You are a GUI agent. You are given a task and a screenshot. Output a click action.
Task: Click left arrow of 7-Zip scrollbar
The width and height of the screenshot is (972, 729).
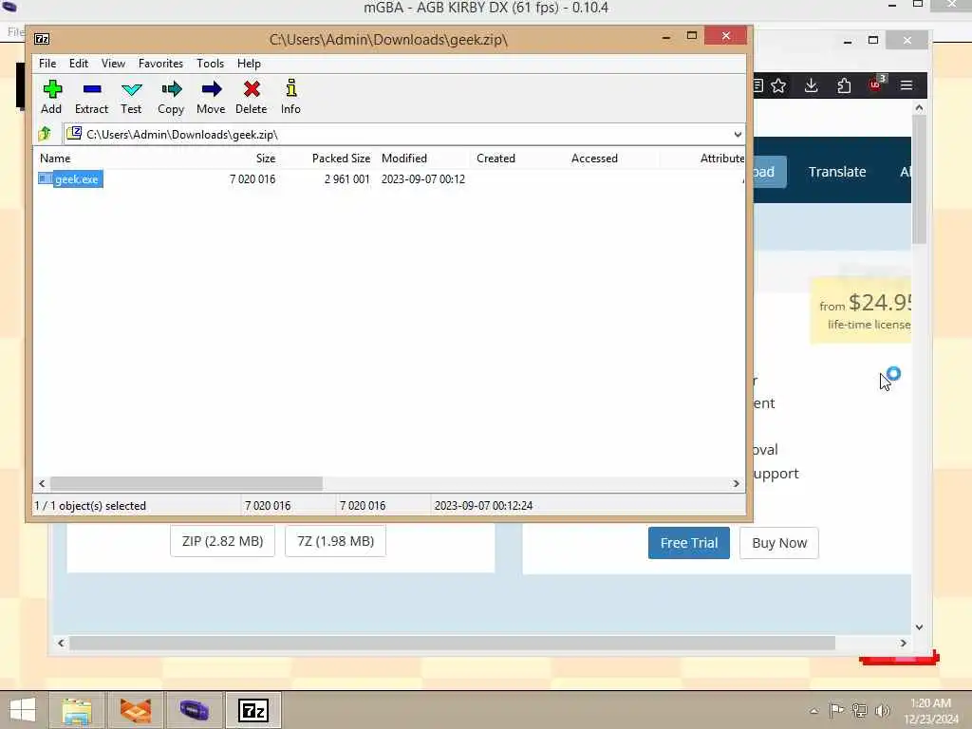42,483
